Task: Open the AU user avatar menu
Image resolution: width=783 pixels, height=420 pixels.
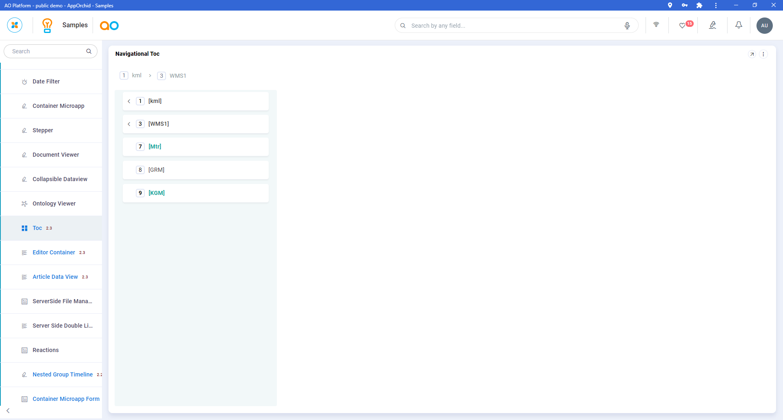Action: (764, 26)
